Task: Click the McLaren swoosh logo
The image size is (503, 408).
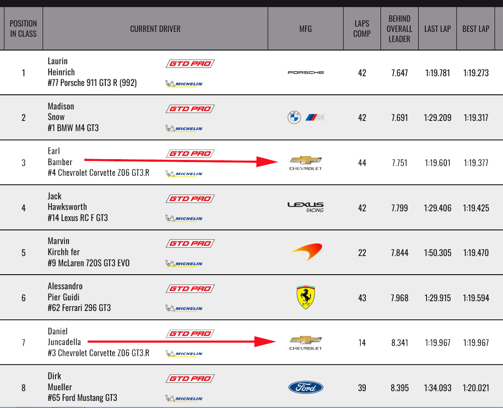Action: click(x=307, y=252)
